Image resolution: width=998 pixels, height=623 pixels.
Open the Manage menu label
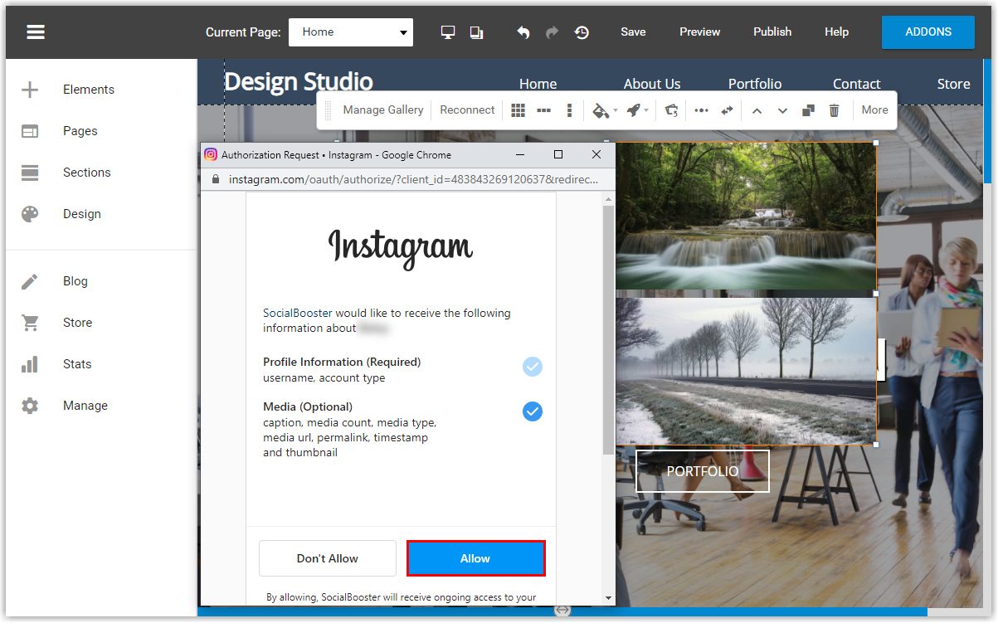85,406
